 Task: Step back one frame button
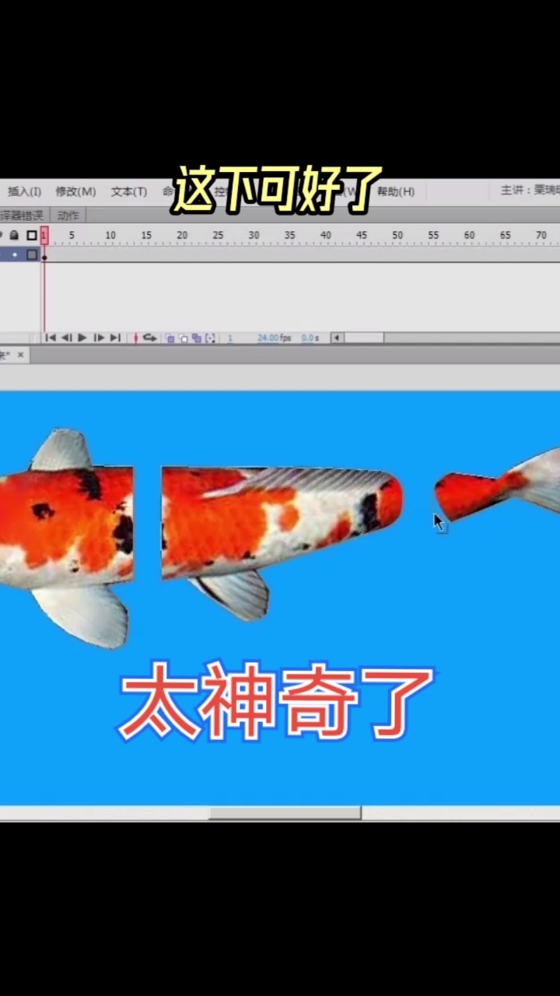point(66,338)
